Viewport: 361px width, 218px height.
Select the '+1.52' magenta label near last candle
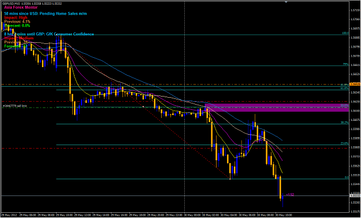pos(290,195)
